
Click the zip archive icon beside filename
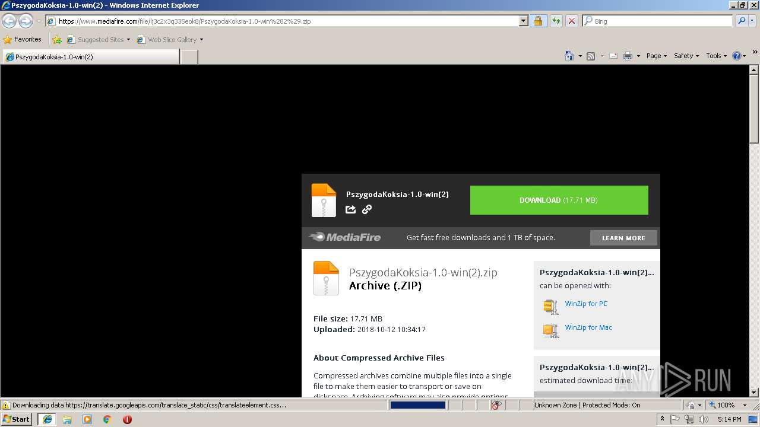coord(326,278)
